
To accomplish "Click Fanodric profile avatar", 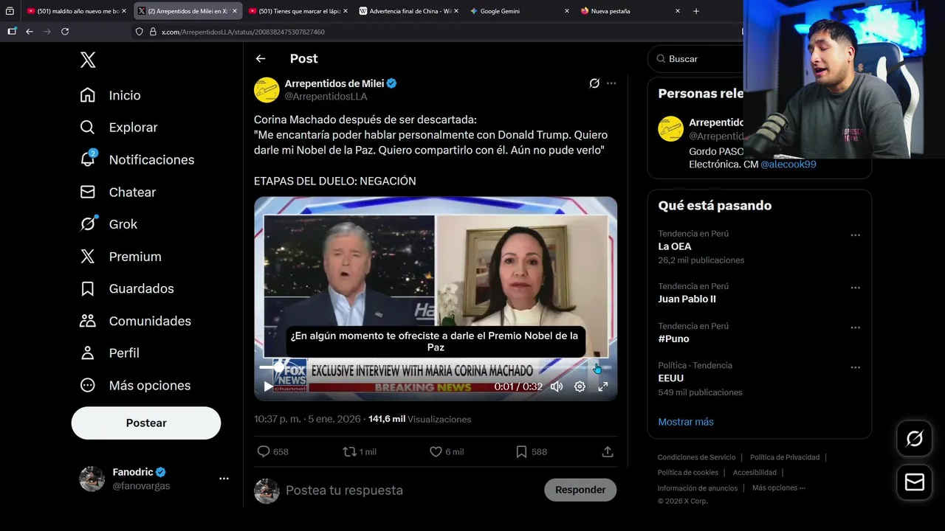I will pyautogui.click(x=92, y=479).
